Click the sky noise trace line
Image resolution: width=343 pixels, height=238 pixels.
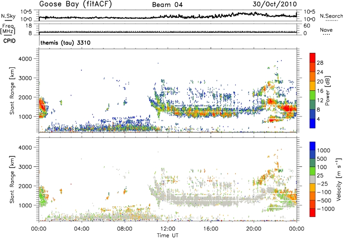tap(168, 16)
